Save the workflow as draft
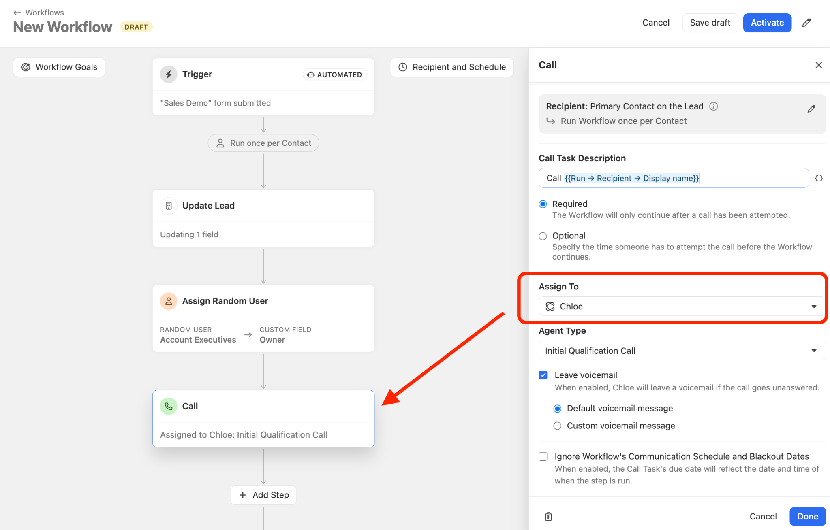 [x=710, y=23]
